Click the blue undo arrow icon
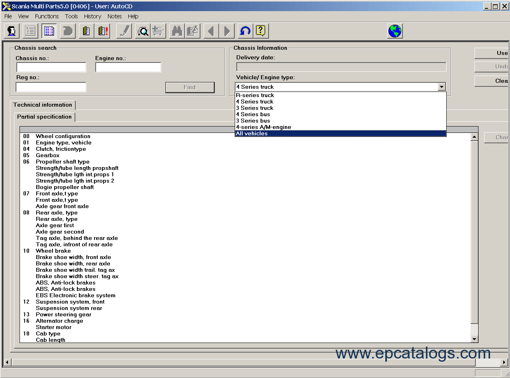The width and height of the screenshot is (510, 378). tap(245, 31)
